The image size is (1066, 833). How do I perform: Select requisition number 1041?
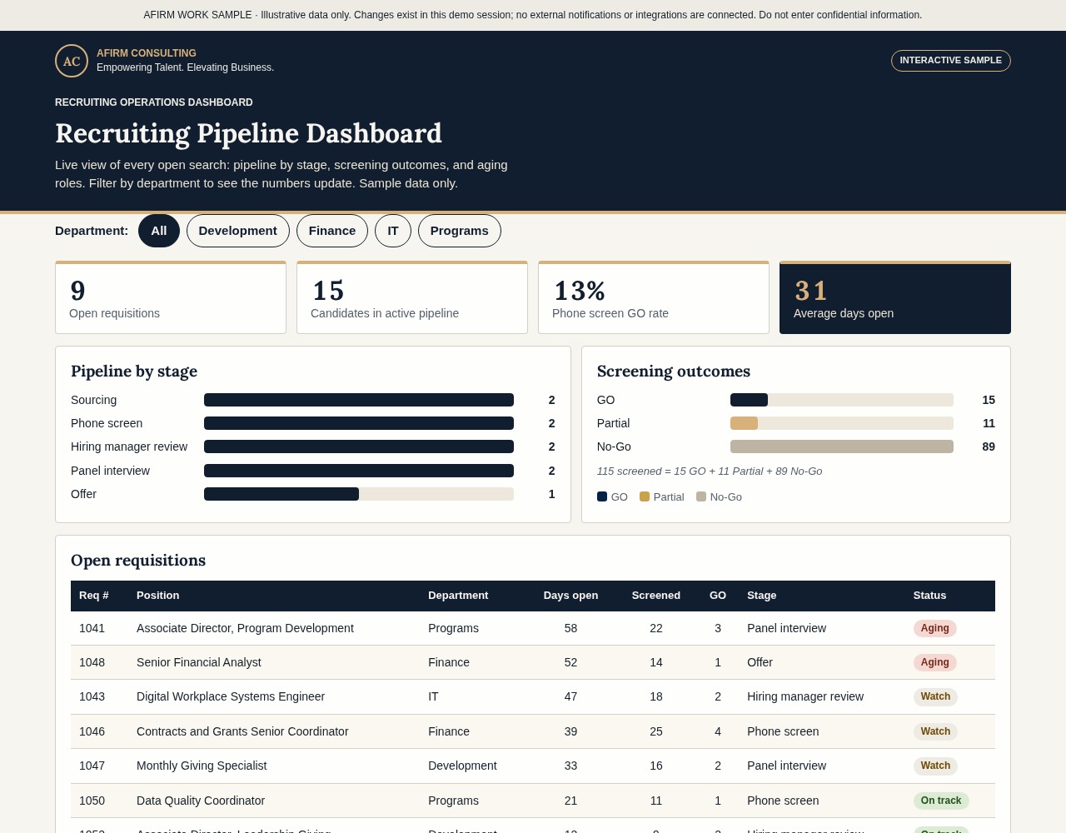click(92, 628)
